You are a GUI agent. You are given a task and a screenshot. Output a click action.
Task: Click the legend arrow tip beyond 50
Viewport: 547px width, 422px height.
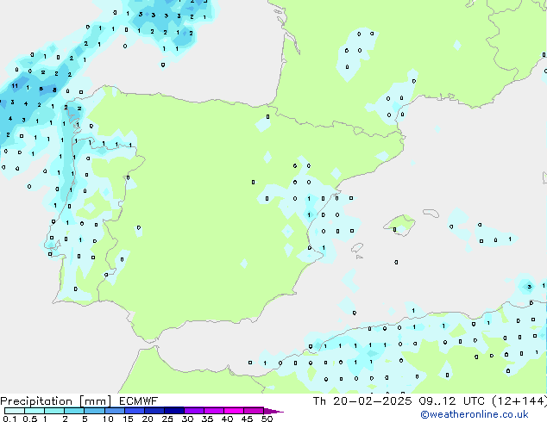[273, 411]
